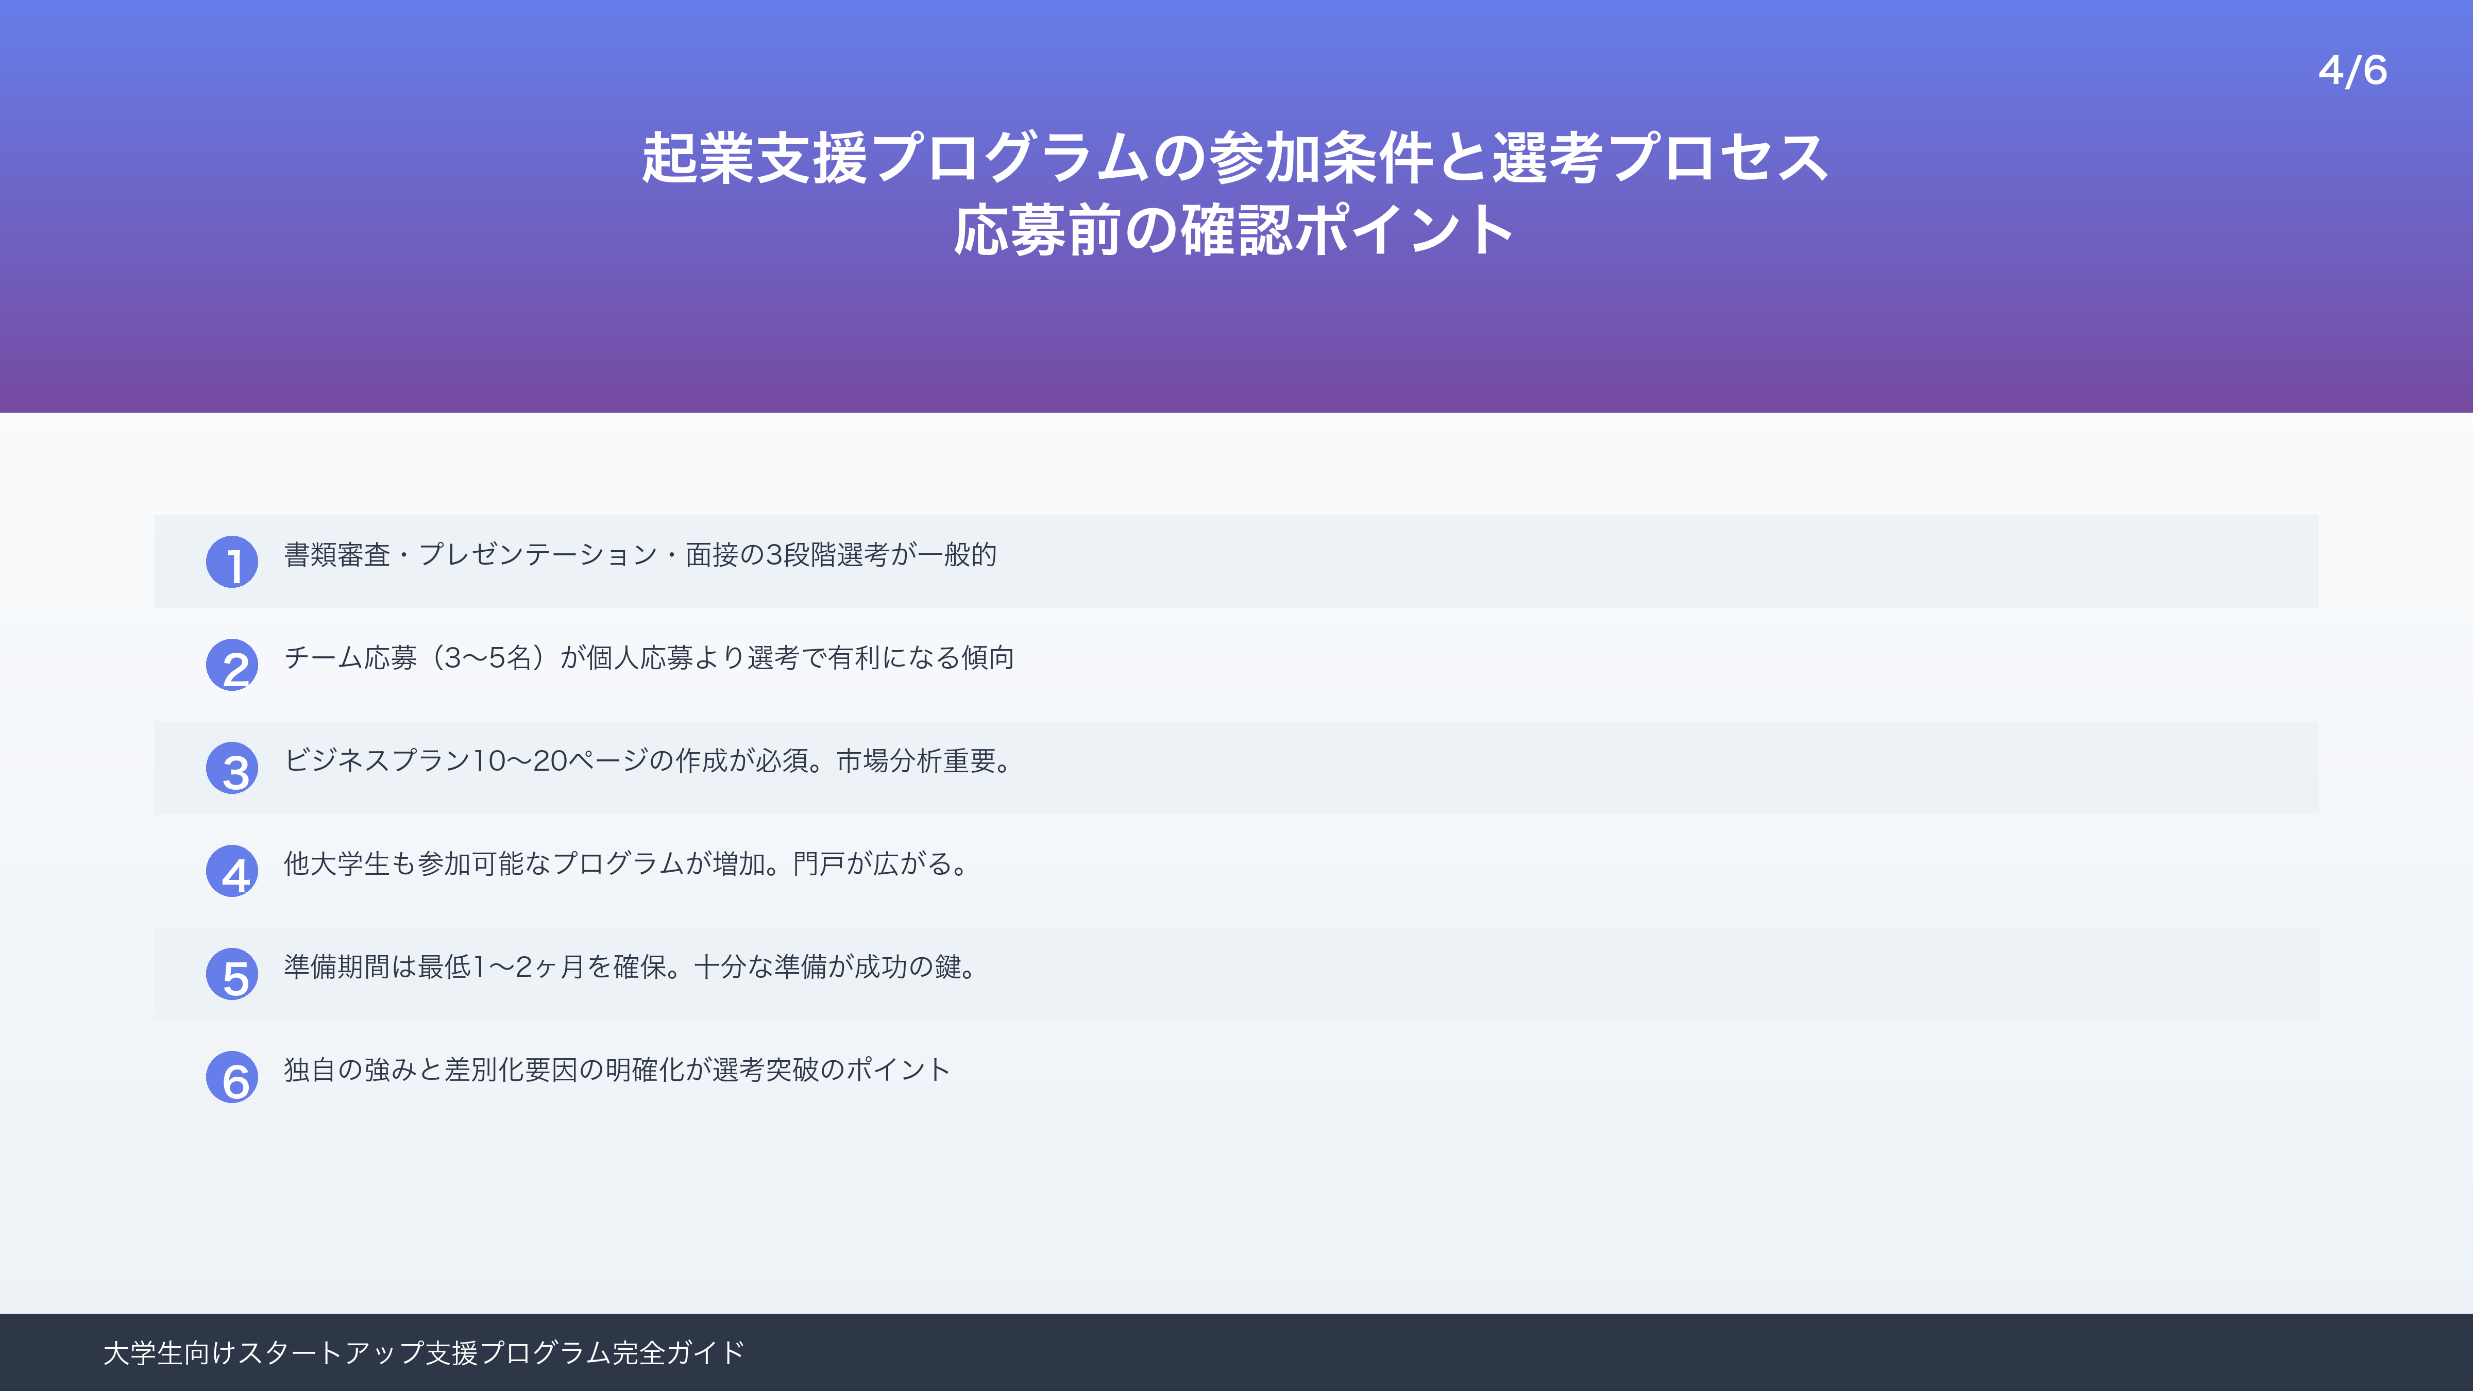2473x1391 pixels.
Task: Click the number 1 circle badge
Action: (232, 562)
